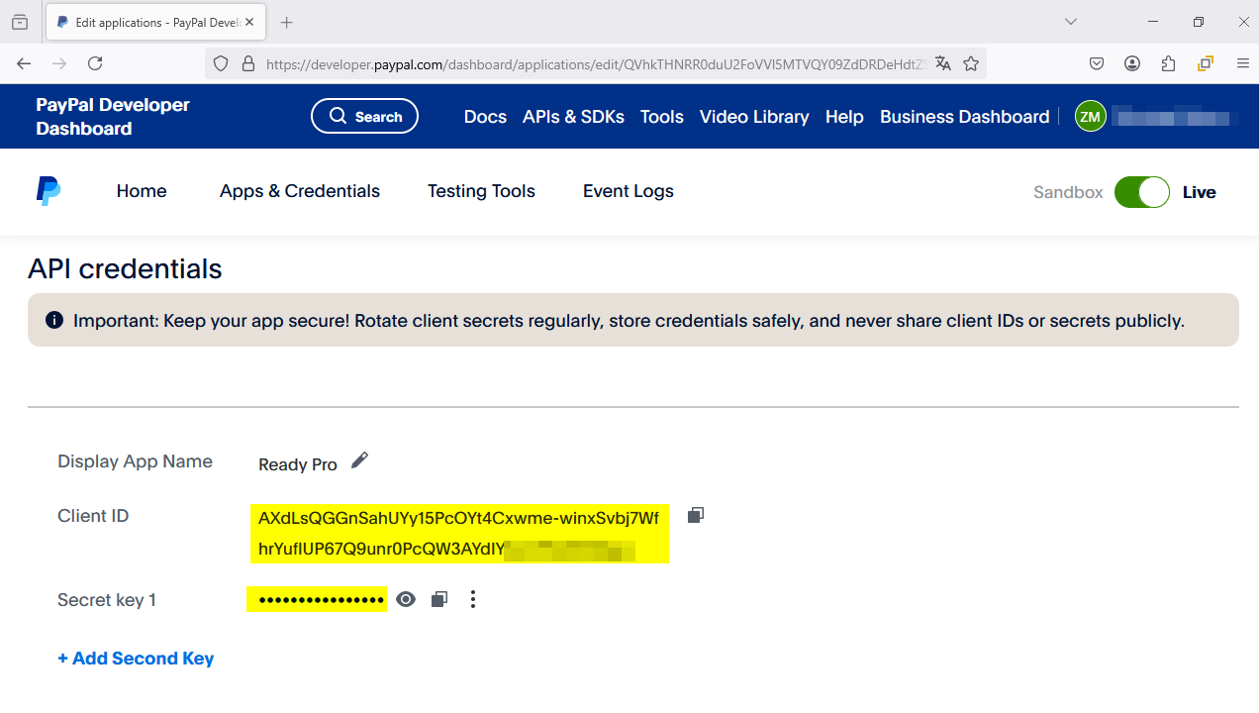Add a Second Key
This screenshot has width=1259, height=713.
[136, 659]
